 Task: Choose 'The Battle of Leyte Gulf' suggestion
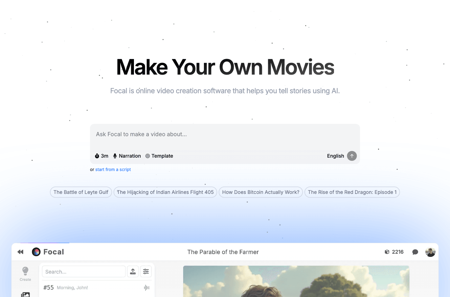click(81, 192)
